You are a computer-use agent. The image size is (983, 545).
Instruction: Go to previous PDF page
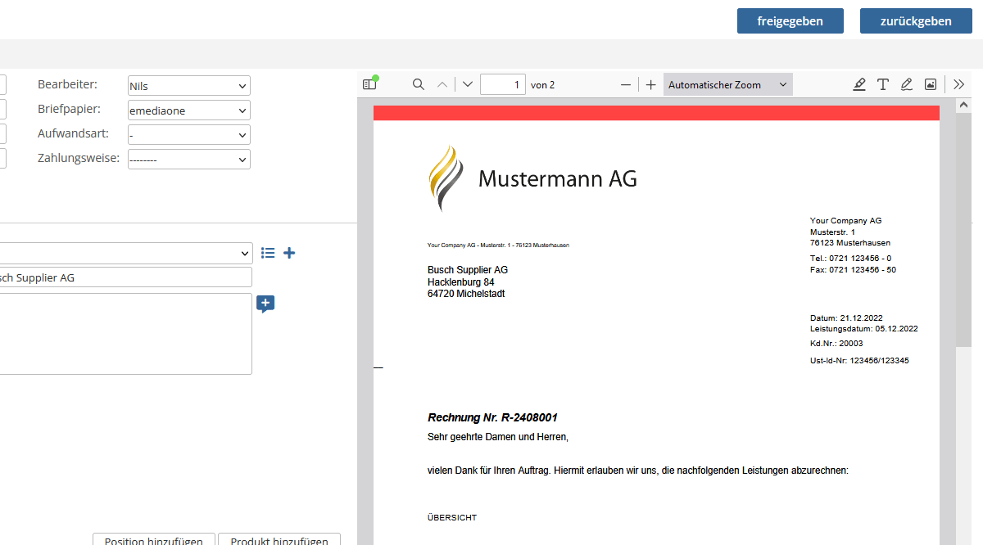442,84
